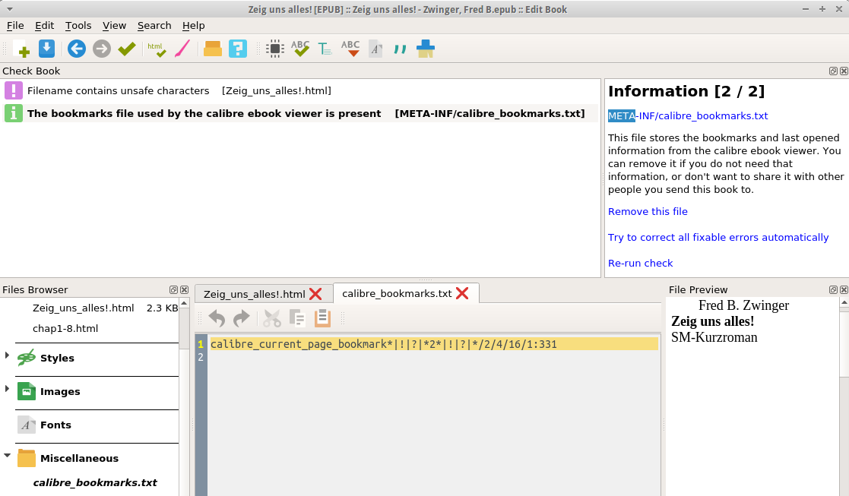
Task: Click the blue back arrow undo icon
Action: (76, 49)
